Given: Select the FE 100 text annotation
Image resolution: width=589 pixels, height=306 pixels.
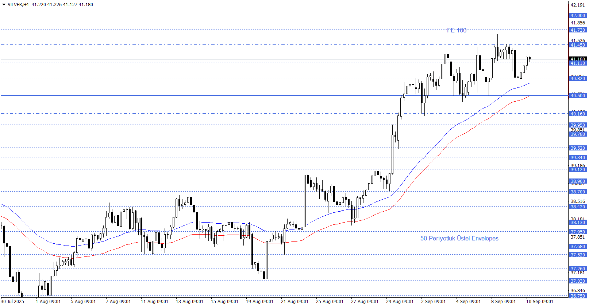Looking at the screenshot, I should click(x=457, y=31).
